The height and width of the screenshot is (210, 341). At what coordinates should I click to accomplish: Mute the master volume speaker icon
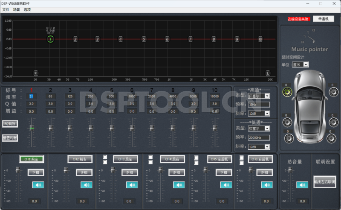tap(302, 185)
